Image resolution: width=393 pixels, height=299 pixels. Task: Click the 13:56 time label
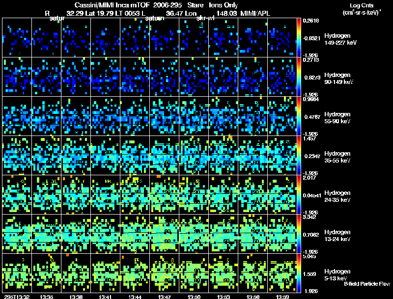click(x=253, y=297)
